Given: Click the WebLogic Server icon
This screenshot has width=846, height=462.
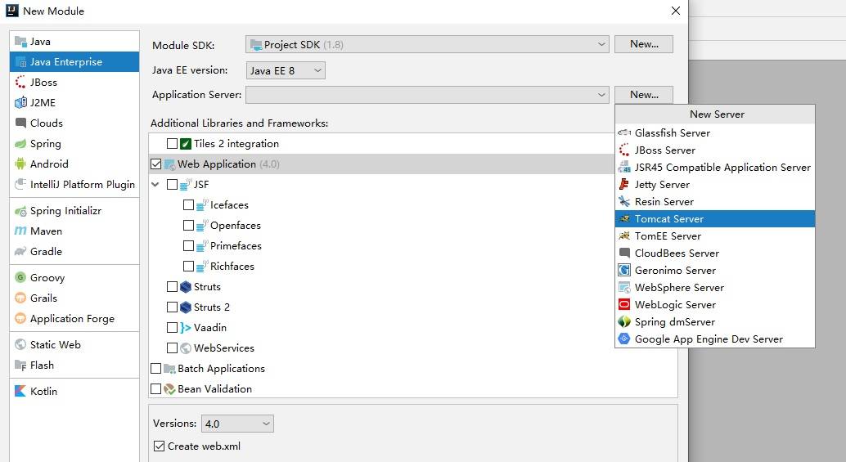Looking at the screenshot, I should tap(625, 305).
